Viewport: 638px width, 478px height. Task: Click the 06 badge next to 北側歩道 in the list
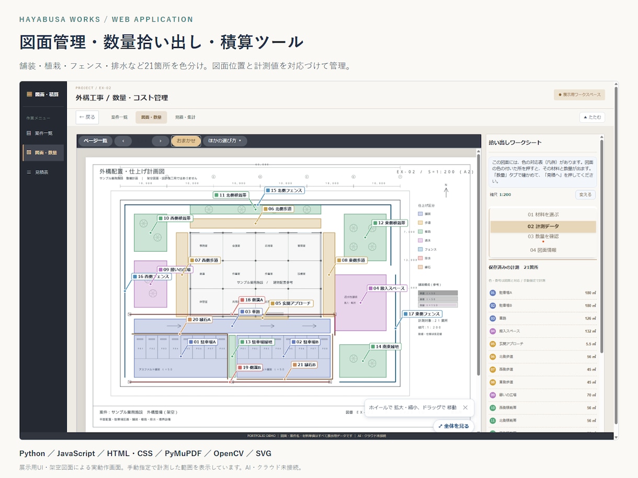coord(493,357)
